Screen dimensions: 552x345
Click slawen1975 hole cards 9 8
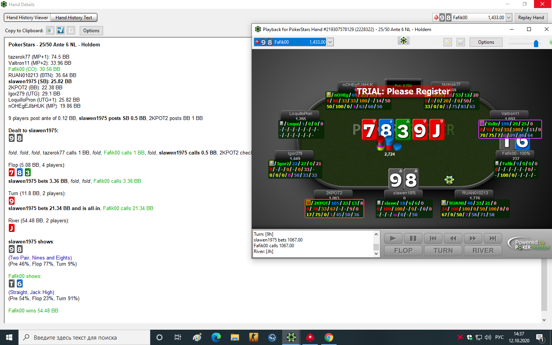coord(404,179)
